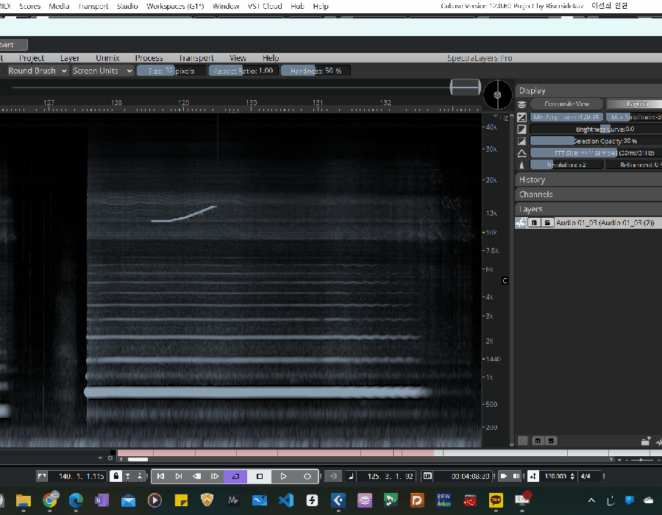Open the SpectraLayers Project menu
The width and height of the screenshot is (662, 515).
[31, 58]
